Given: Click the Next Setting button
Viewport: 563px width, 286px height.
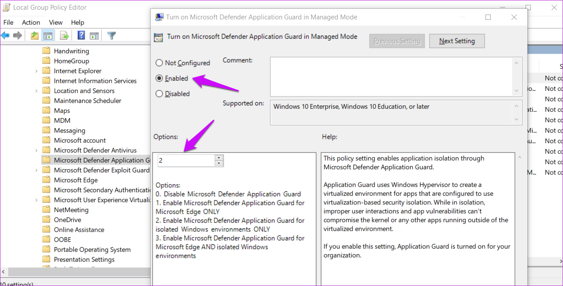Looking at the screenshot, I should [x=457, y=41].
